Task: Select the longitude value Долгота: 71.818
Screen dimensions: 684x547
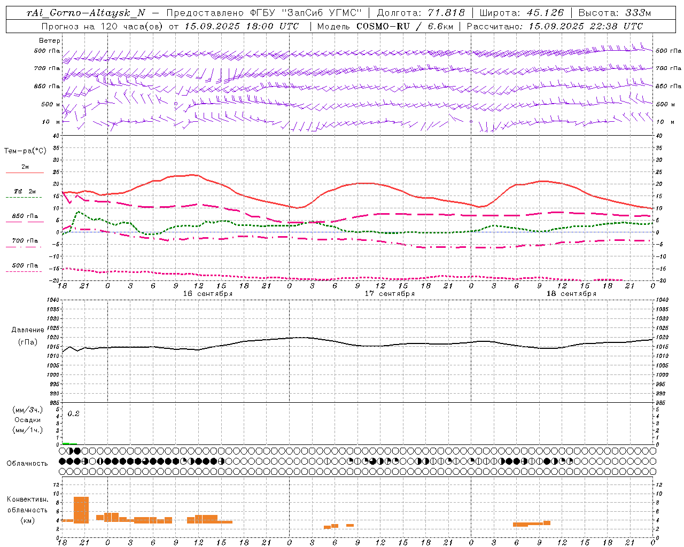Action: pos(421,13)
